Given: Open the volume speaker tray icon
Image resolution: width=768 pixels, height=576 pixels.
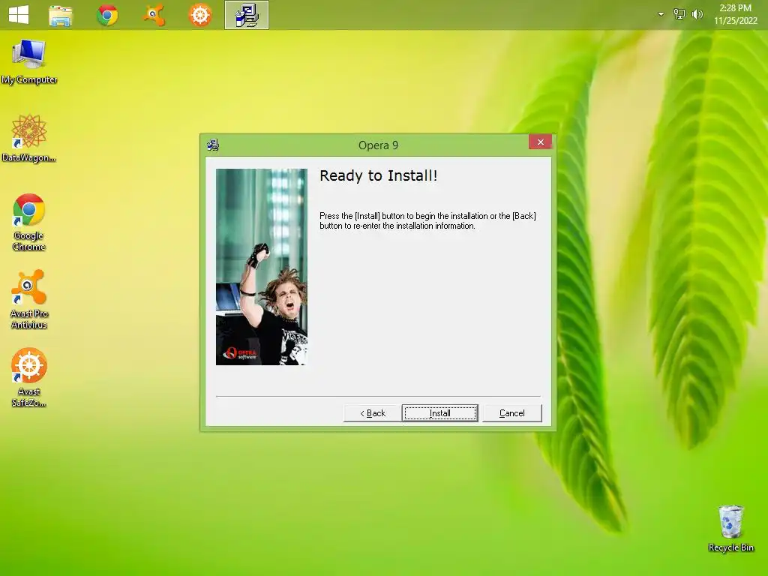Looking at the screenshot, I should [x=697, y=14].
